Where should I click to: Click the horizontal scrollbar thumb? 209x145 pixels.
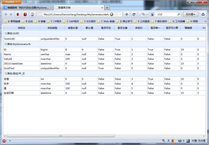[x=60, y=136]
